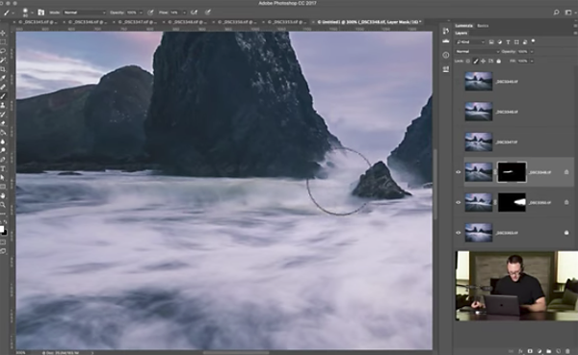
Task: Select the Move tool
Action: (3, 33)
